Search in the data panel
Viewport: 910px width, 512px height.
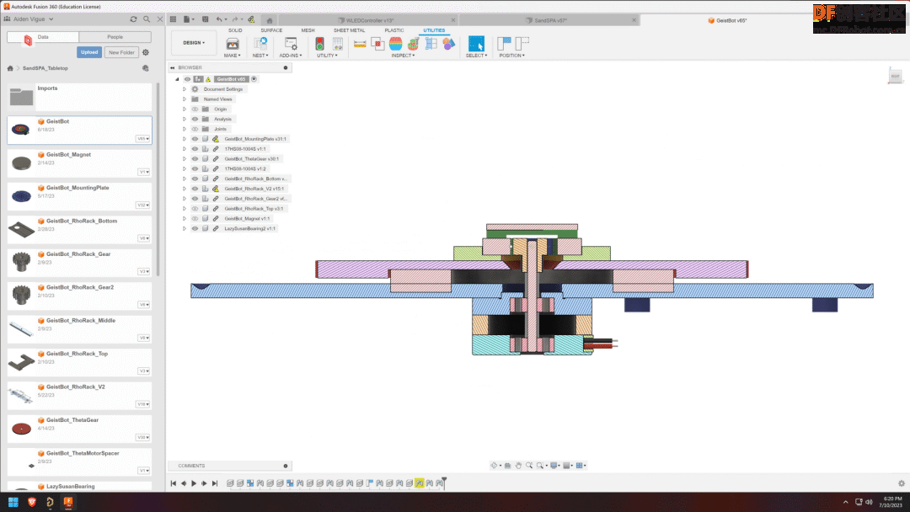[147, 19]
